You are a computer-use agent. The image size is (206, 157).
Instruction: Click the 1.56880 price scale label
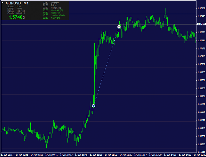coord(201,80)
